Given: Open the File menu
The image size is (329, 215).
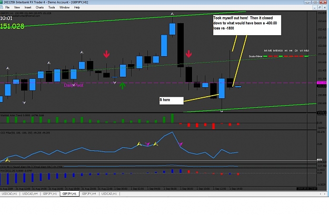Looking at the screenshot, I should [x=7, y=7].
